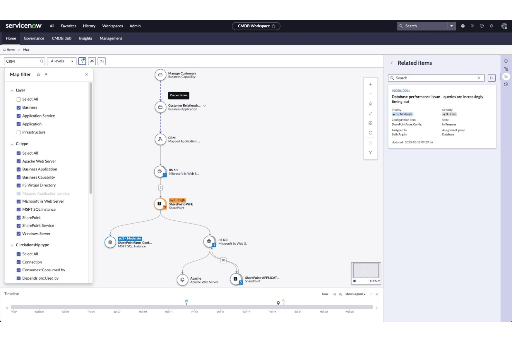Uncheck the Business layer checkbox
This screenshot has width=512, height=342.
[x=19, y=108]
